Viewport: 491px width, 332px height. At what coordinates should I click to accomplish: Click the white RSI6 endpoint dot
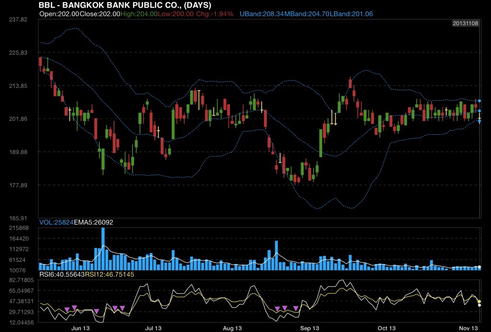(479, 305)
